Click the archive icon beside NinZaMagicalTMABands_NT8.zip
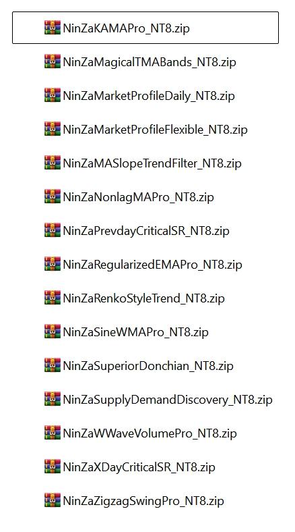 [53, 61]
